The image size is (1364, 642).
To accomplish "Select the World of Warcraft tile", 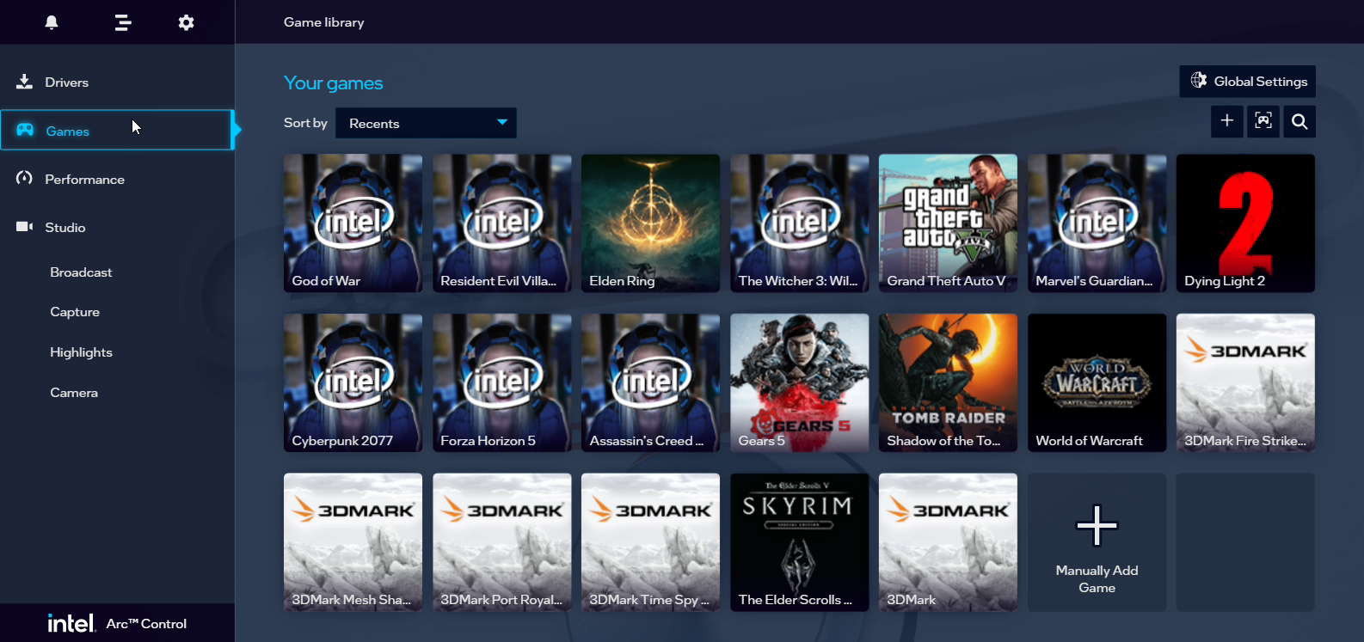I will pyautogui.click(x=1097, y=382).
